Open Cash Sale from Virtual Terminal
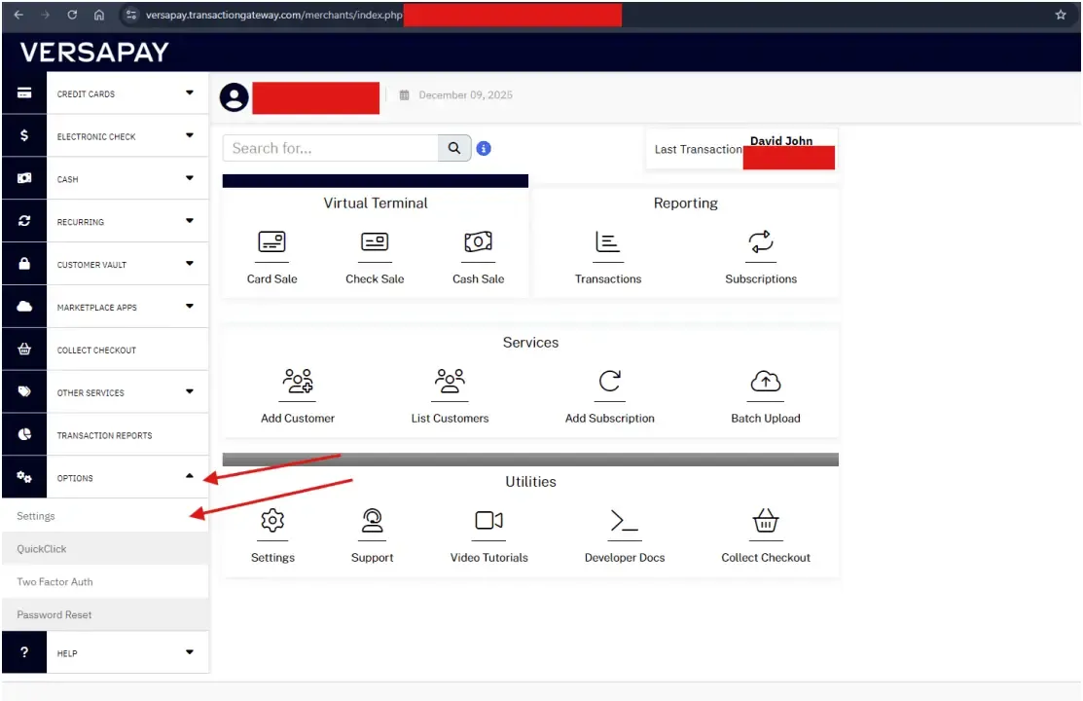 click(478, 243)
